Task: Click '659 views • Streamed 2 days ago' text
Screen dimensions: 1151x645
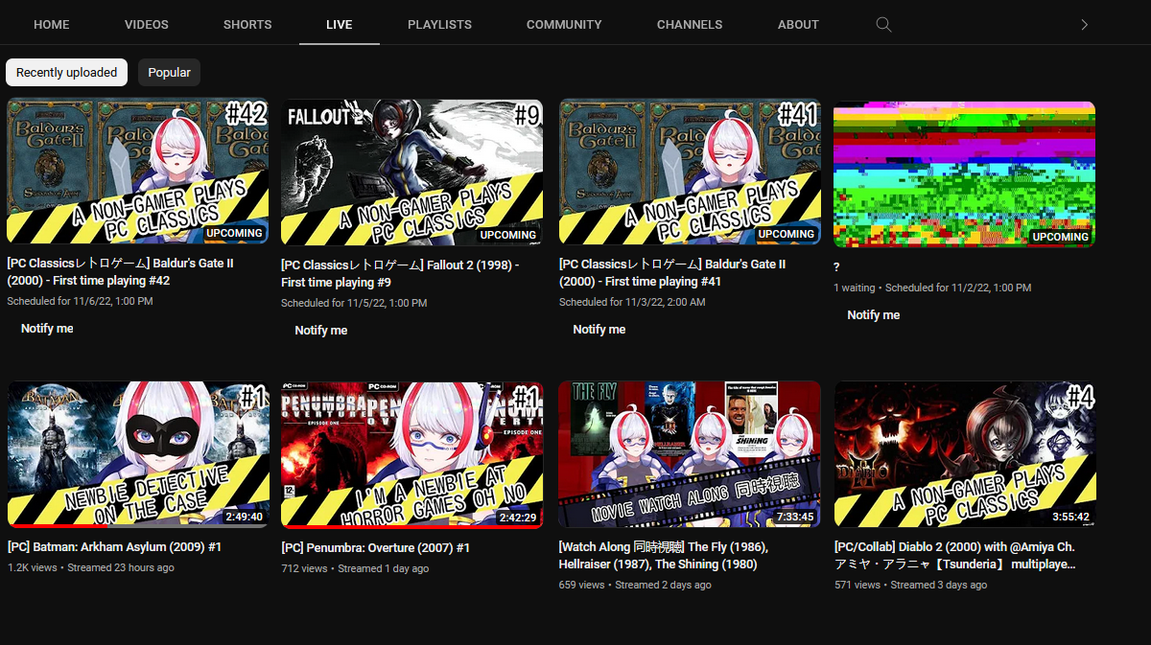Action: point(635,585)
